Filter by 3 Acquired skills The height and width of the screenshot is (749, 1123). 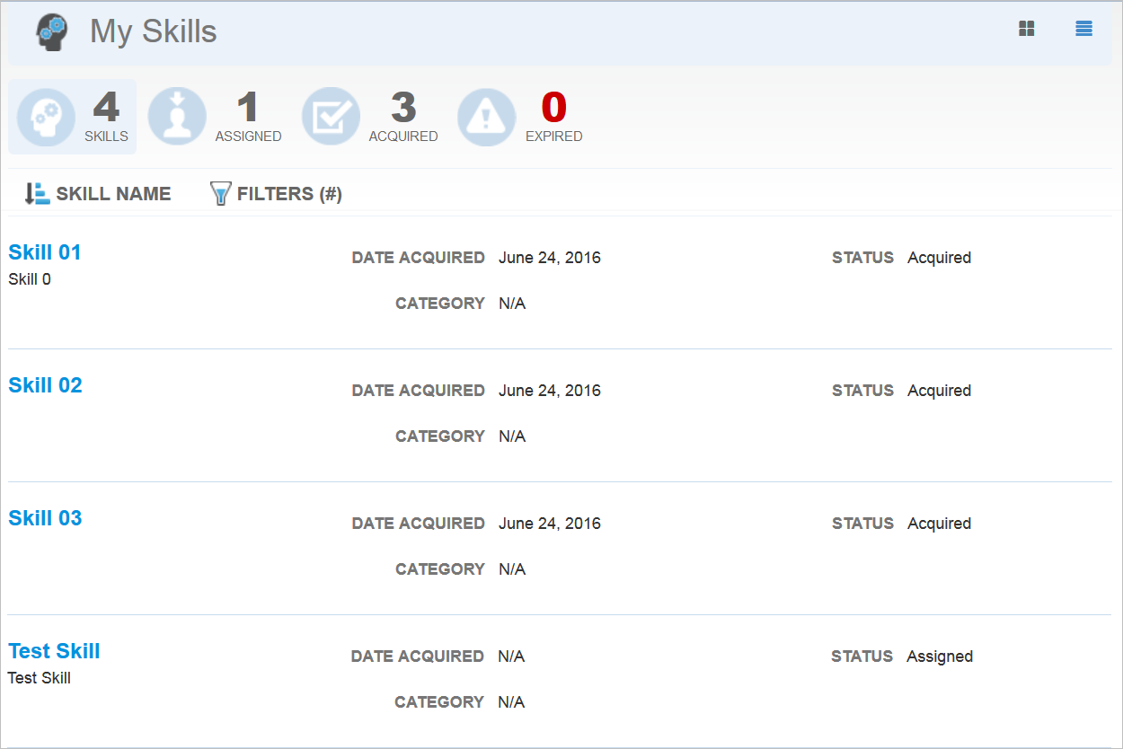403,117
